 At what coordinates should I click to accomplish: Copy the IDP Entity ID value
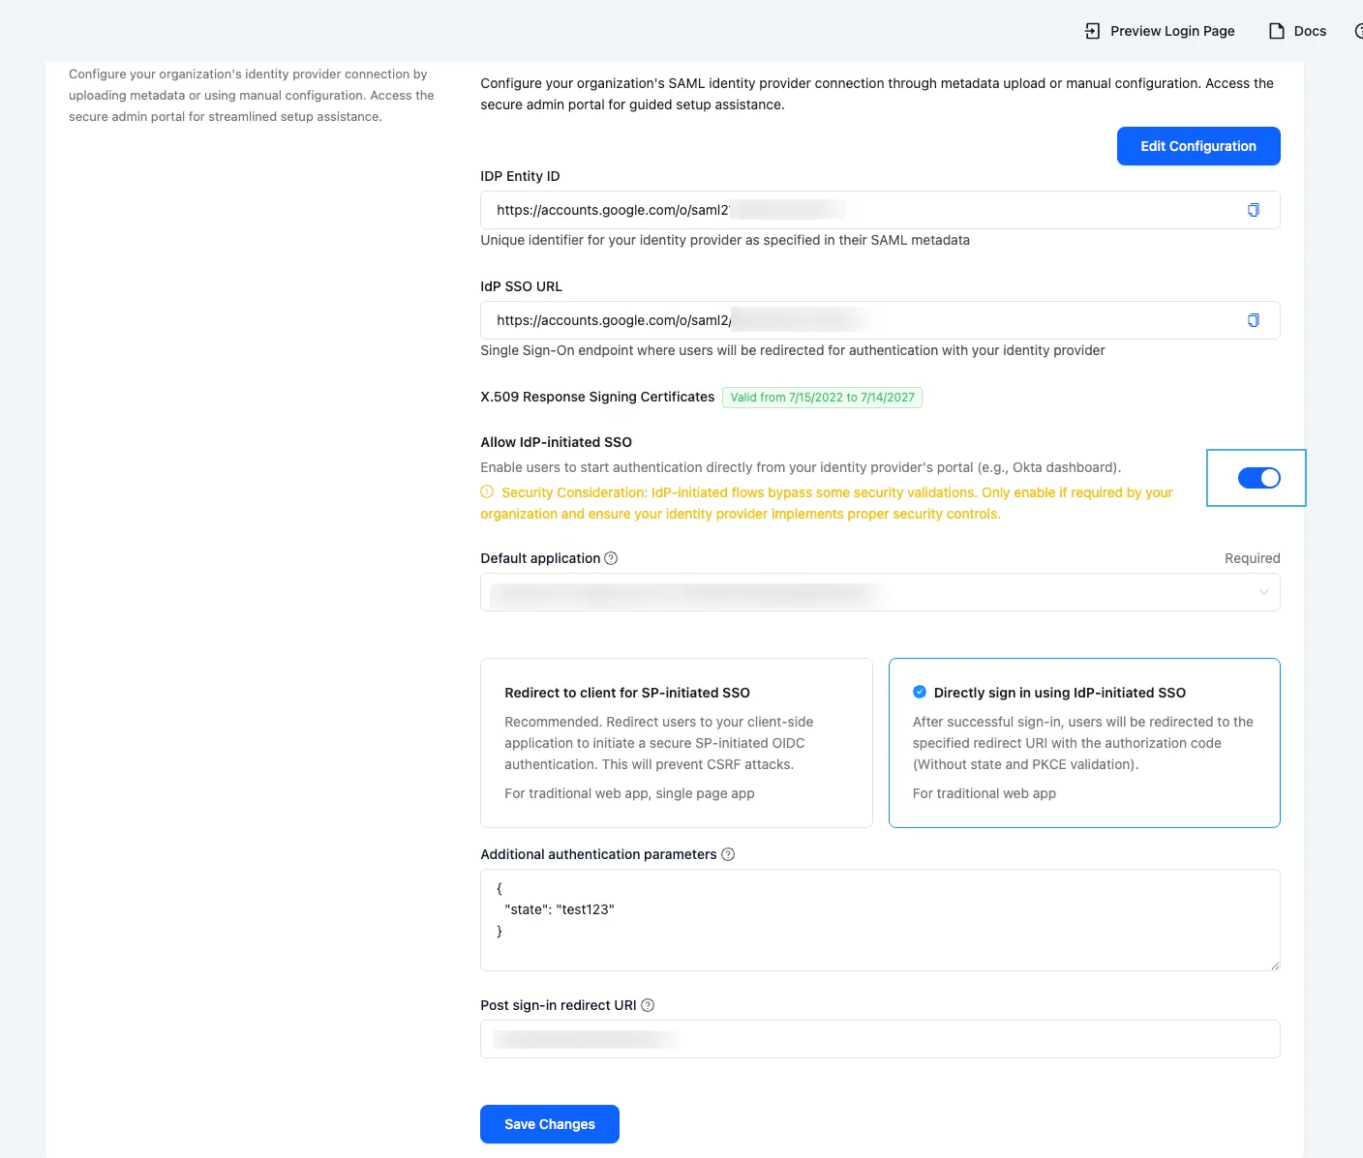1253,209
